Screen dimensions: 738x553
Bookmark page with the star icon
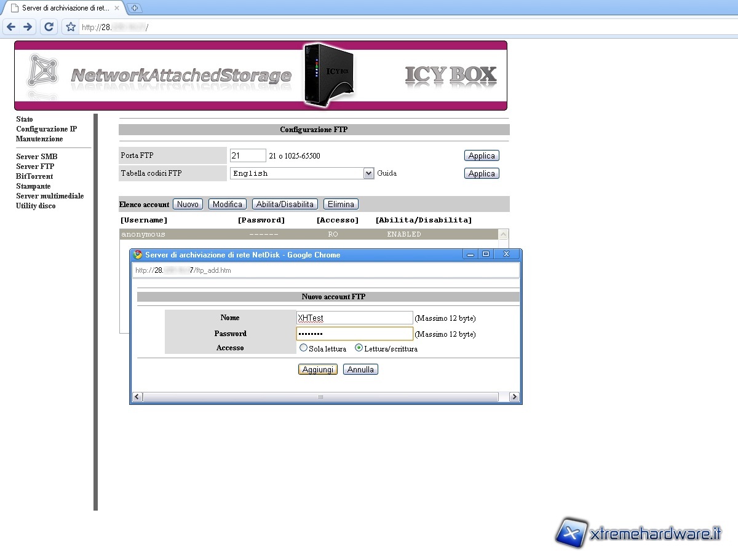(71, 27)
